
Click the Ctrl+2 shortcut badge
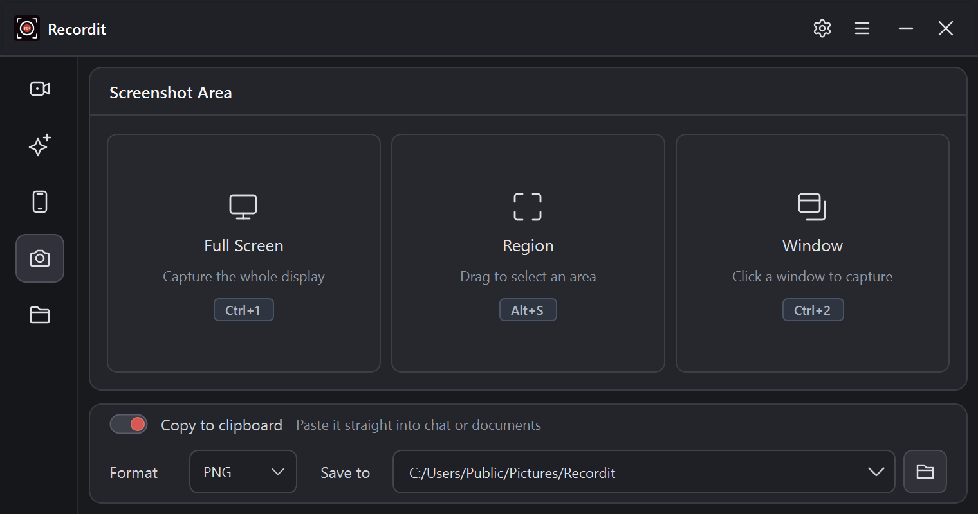(x=813, y=310)
